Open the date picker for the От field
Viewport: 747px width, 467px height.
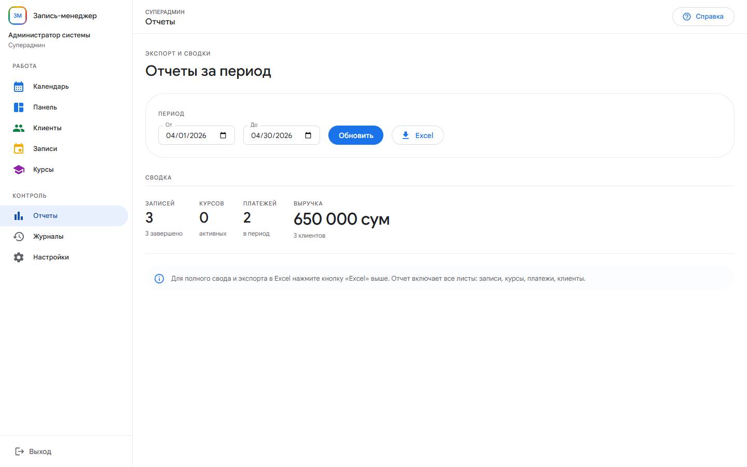(223, 135)
